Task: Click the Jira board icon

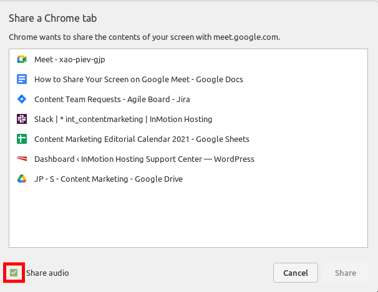Action: coord(22,100)
